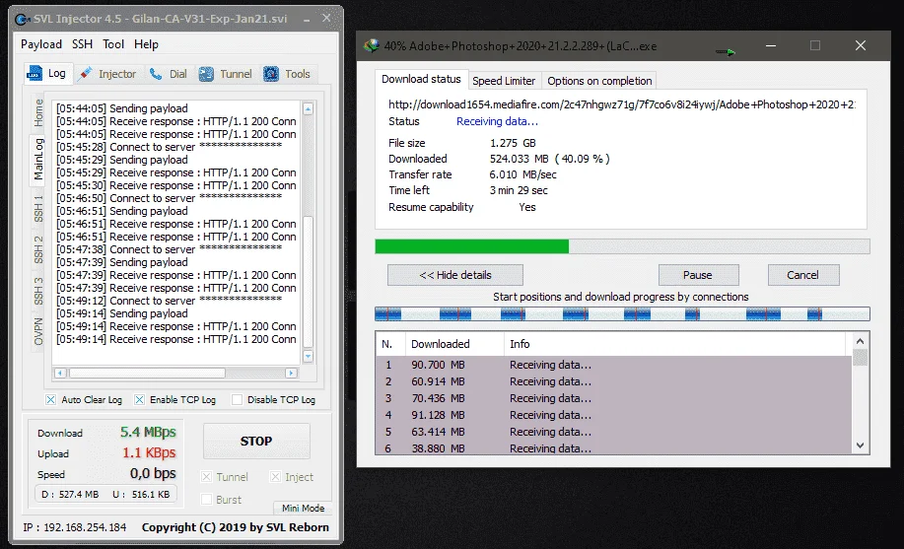Toggle the Burst checkbox
Image resolution: width=904 pixels, height=549 pixels.
coord(206,500)
